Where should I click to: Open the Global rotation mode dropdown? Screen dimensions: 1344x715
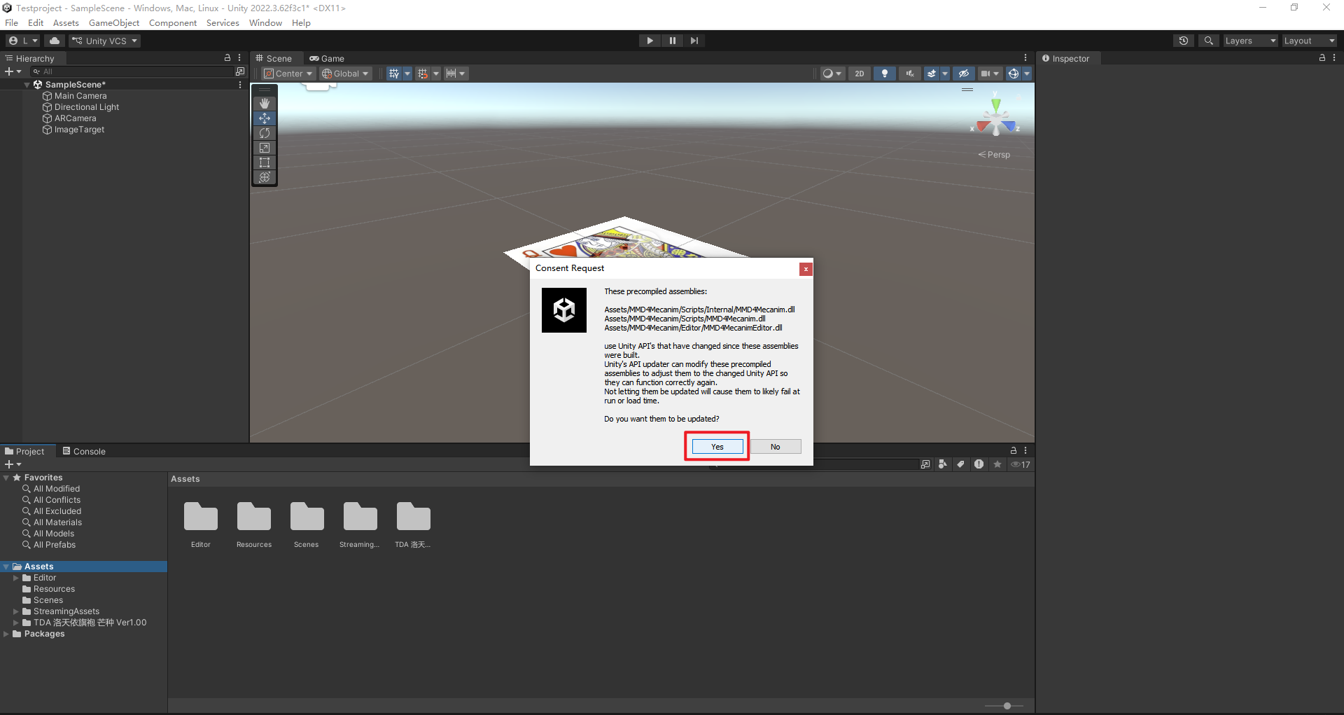(345, 74)
